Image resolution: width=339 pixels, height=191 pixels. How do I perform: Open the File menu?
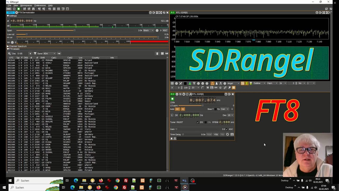(x=9, y=5)
